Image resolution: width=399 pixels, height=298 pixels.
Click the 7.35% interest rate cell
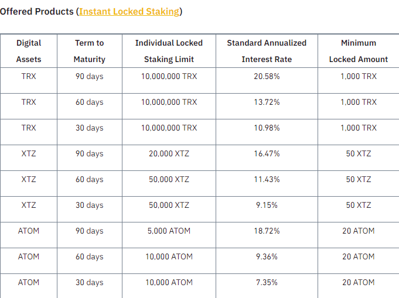[x=267, y=282]
